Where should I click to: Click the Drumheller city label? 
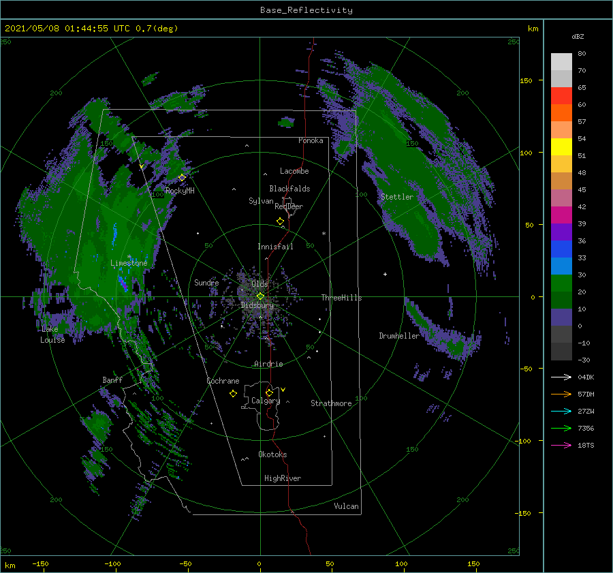pyautogui.click(x=399, y=336)
